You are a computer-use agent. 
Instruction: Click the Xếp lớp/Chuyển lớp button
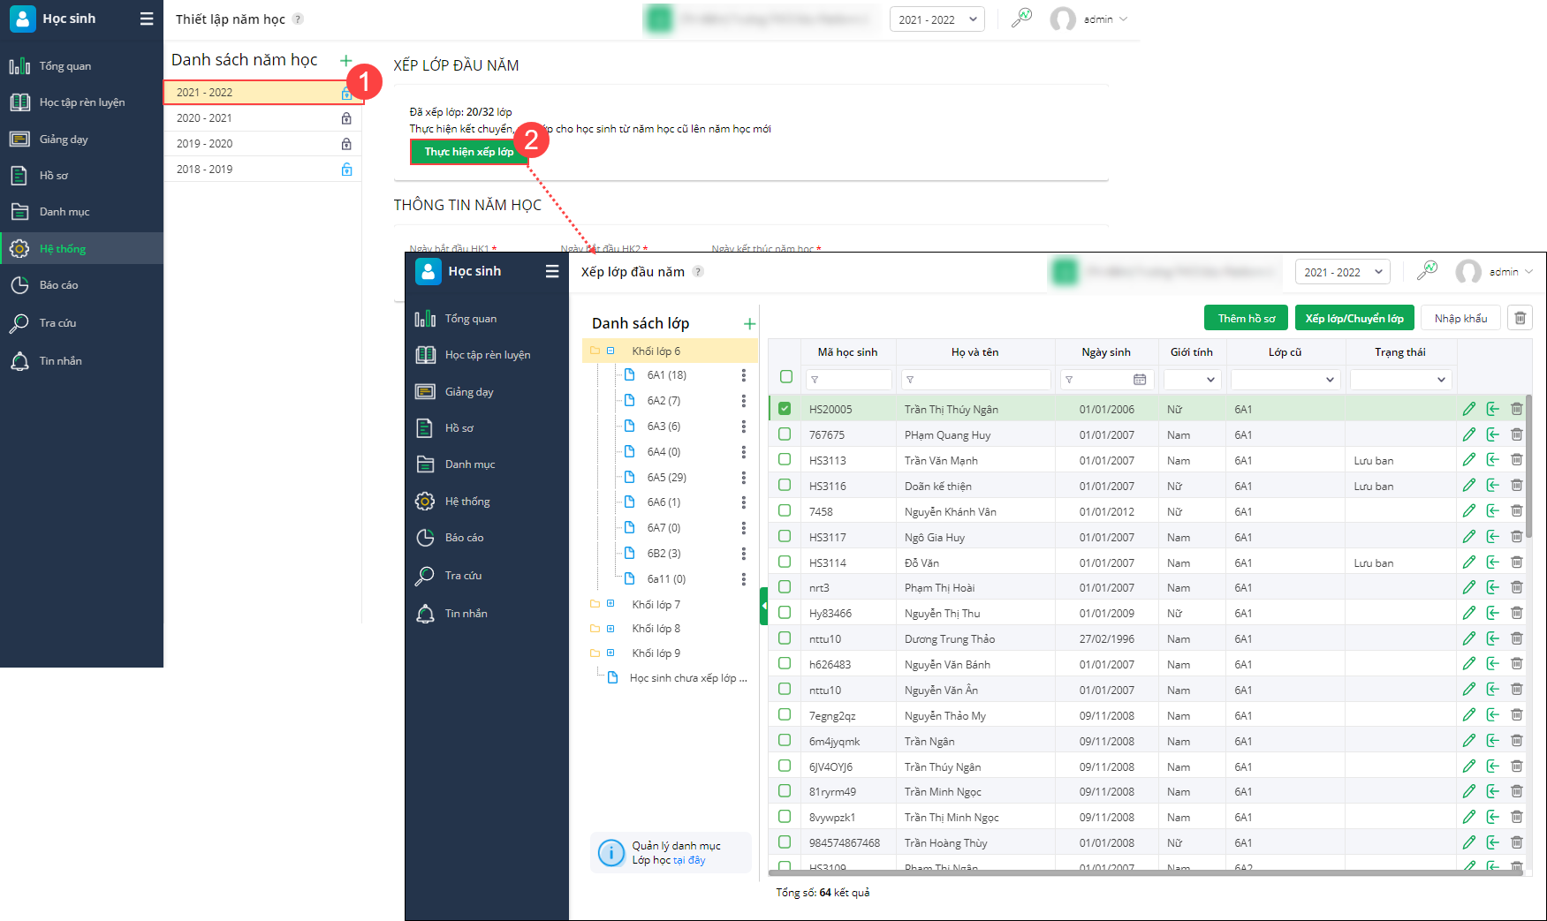tap(1354, 318)
